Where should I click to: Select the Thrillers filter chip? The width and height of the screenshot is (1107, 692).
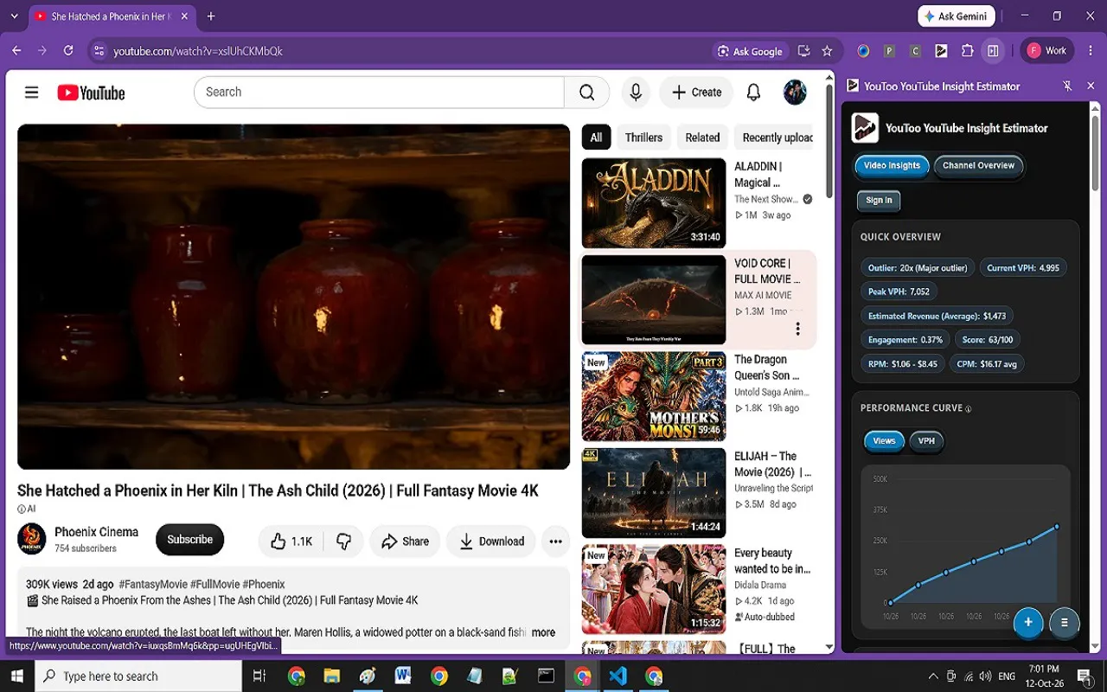click(x=643, y=138)
